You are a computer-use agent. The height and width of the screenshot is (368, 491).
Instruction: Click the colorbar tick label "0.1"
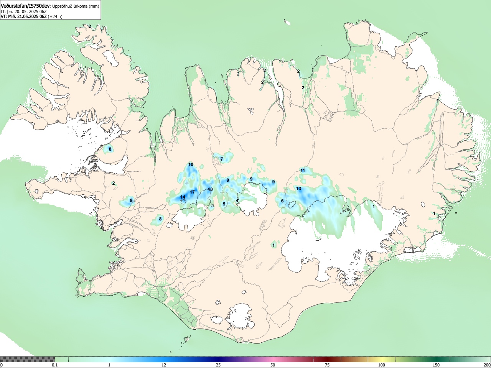coord(54,365)
